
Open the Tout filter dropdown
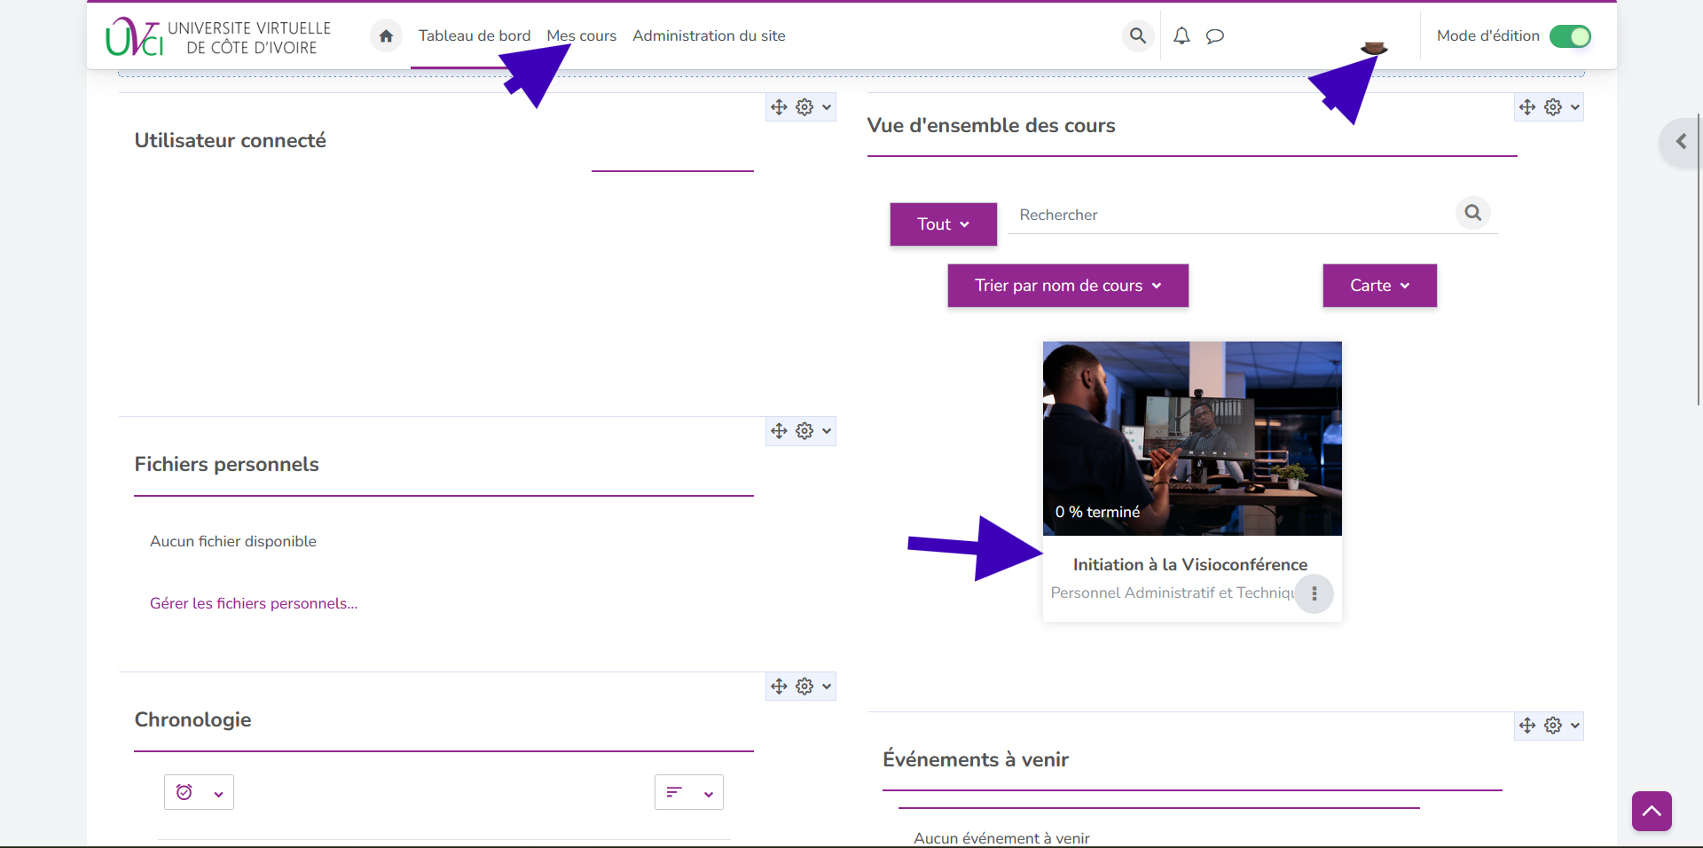point(943,224)
